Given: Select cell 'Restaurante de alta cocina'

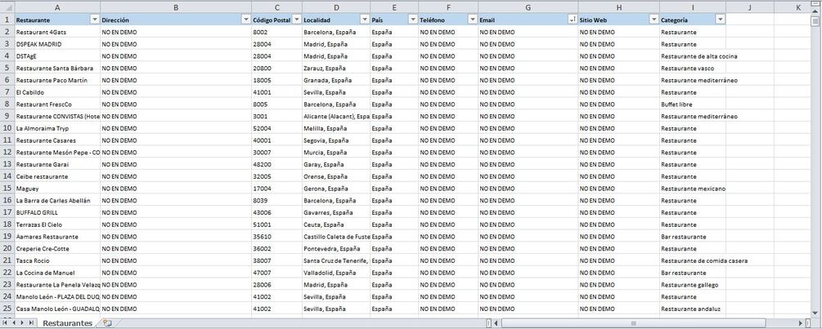Looking at the screenshot, I should [x=693, y=56].
